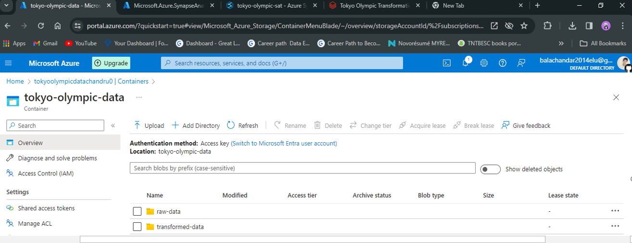Switch to Tokyo Olympic Transformation browser tab
Screen dimensions: 632x243
[374, 6]
